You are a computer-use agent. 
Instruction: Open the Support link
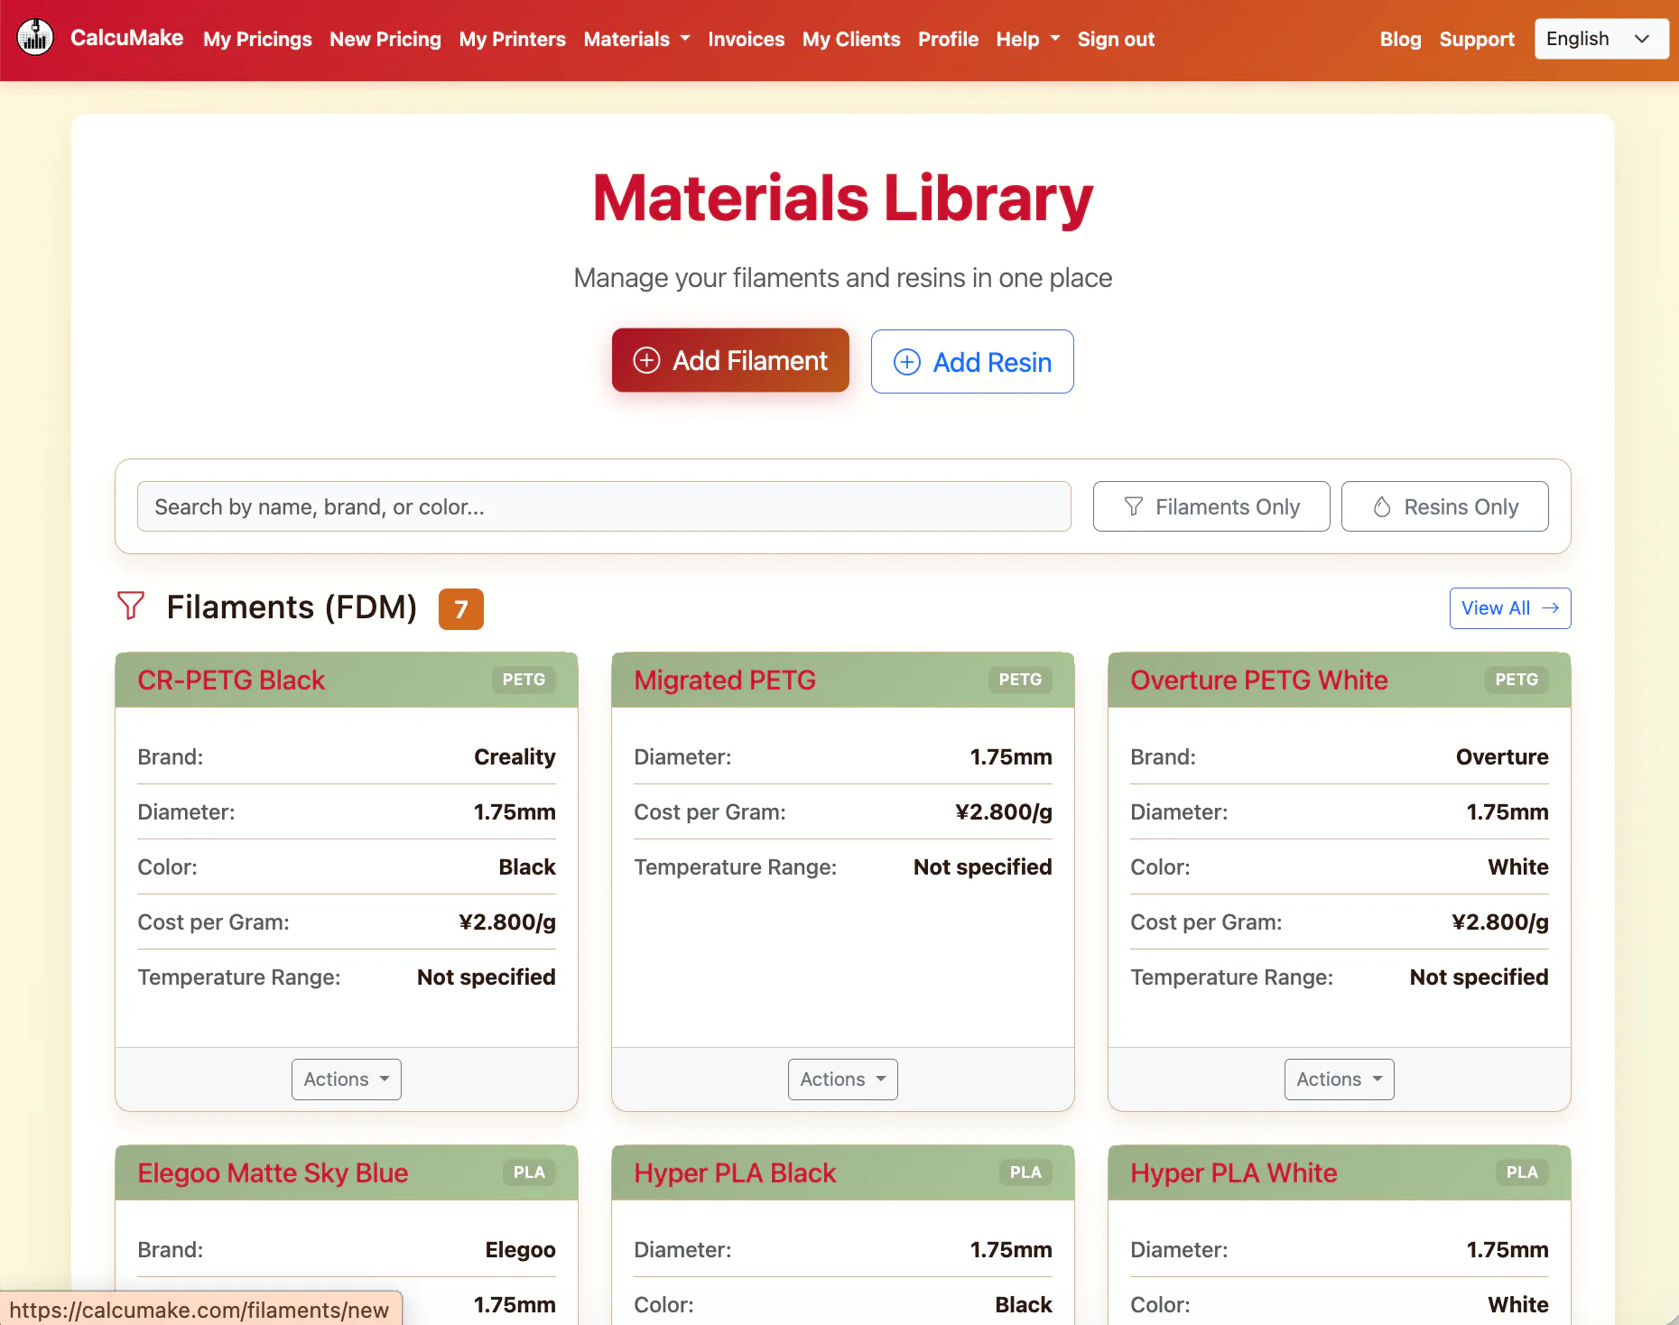1477,39
